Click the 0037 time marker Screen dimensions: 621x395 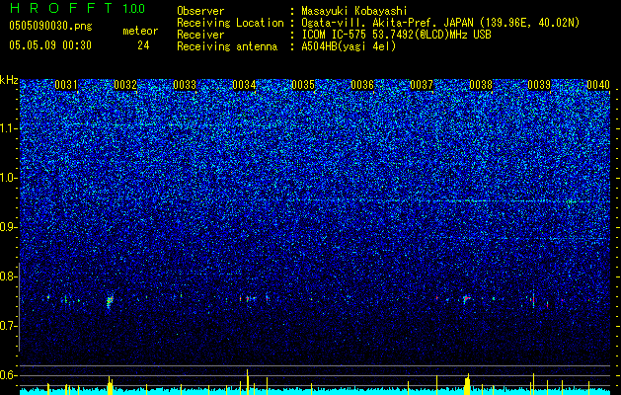pos(422,85)
